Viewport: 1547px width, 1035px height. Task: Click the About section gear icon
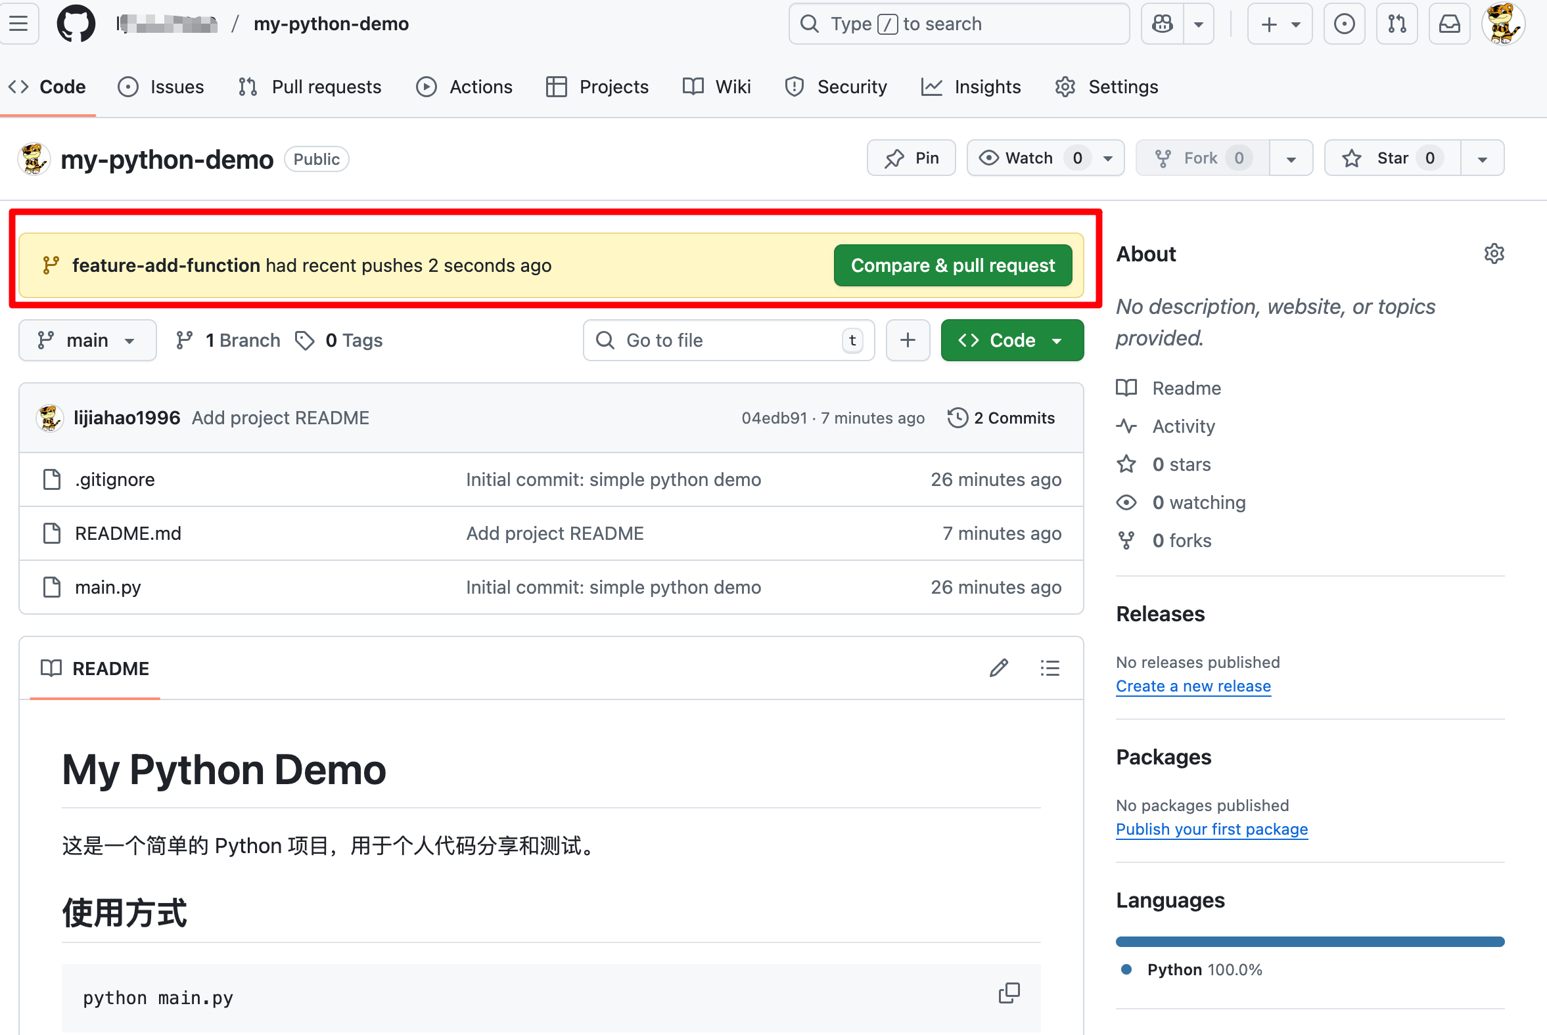[x=1494, y=254]
